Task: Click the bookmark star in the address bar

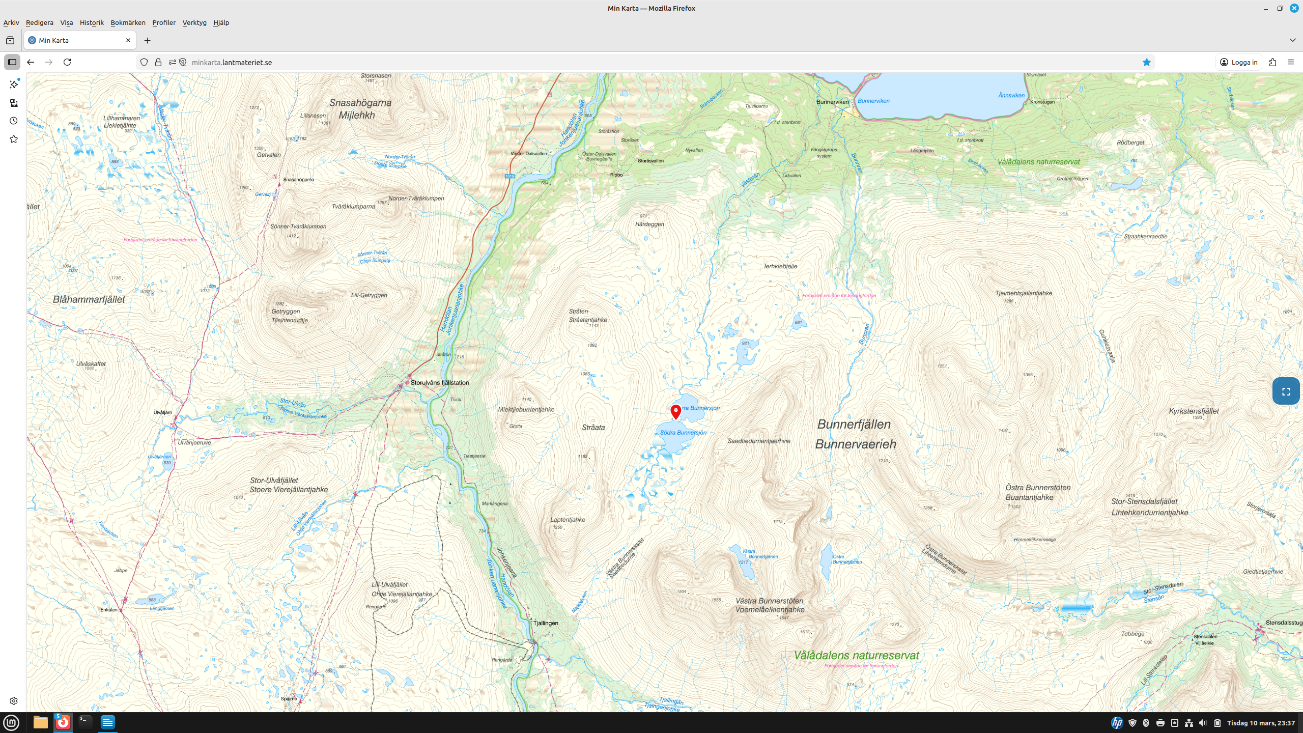Action: 1146,62
